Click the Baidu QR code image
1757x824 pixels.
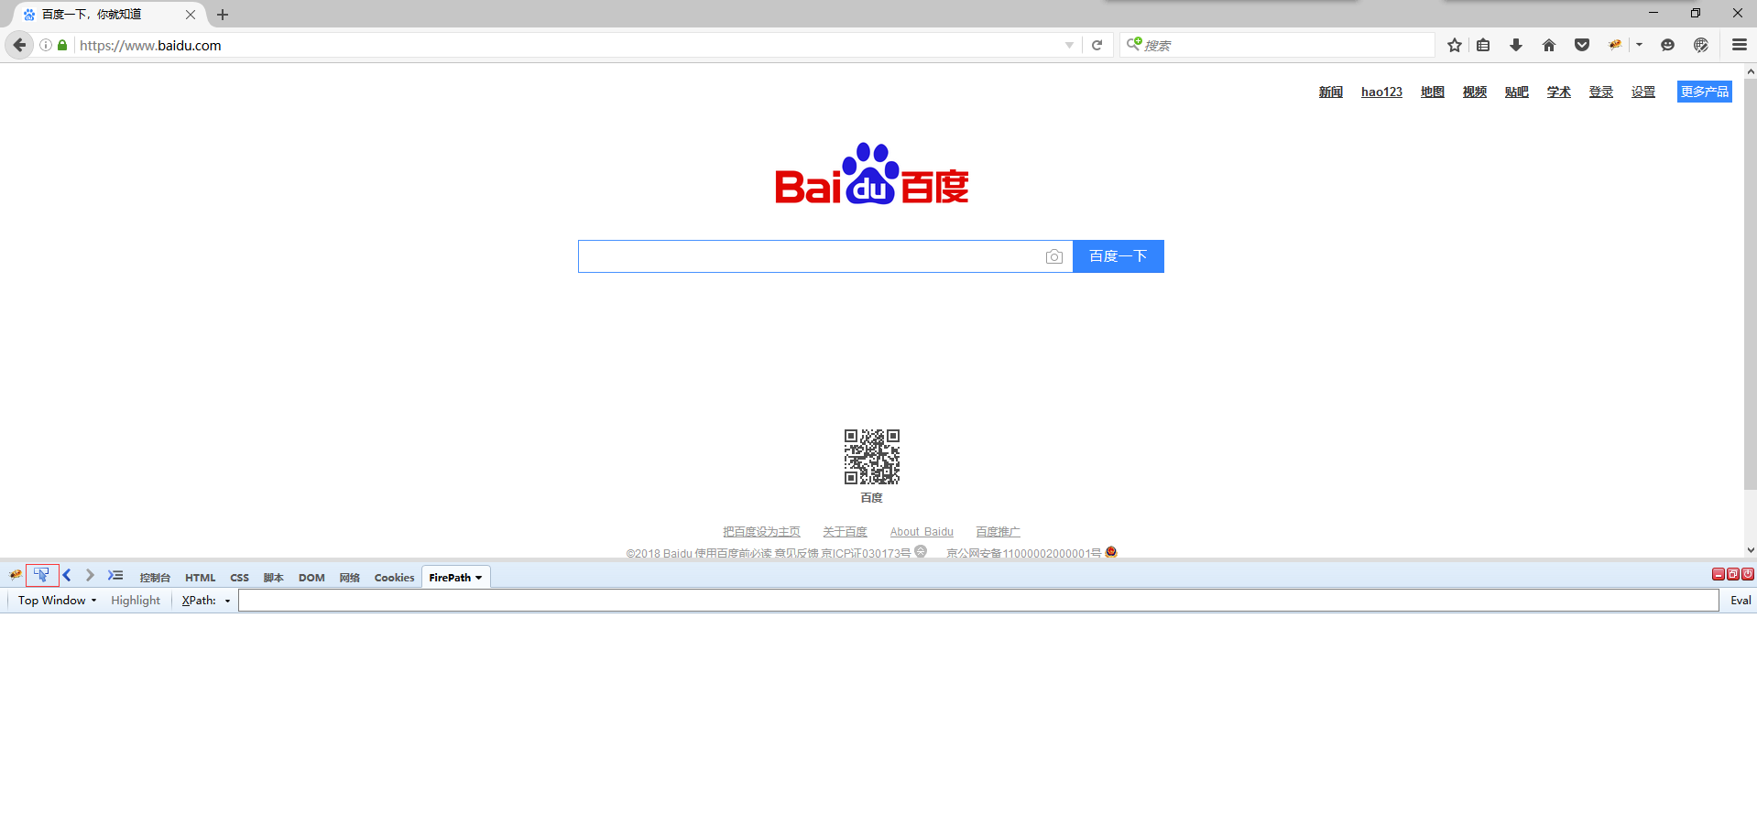pyautogui.click(x=872, y=457)
